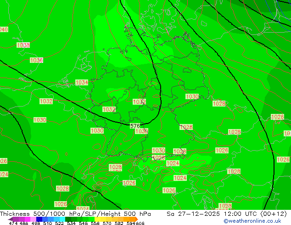Click the orange arrow end of the color scale
The image size is (291, 225).
tap(137, 219)
